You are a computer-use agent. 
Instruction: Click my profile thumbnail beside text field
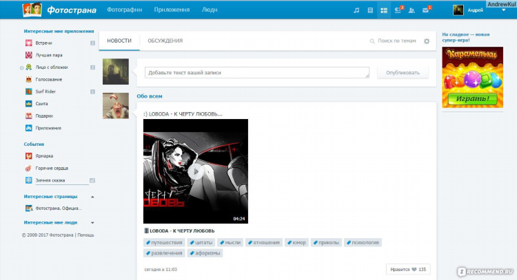[x=116, y=72]
